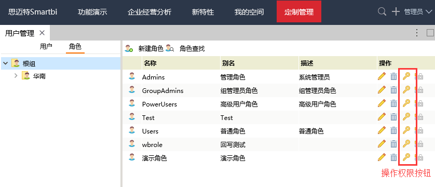
Task: Click the plus icon in top bar
Action: [396, 11]
